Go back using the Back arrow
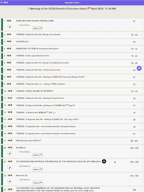Screen dimensions: 144x192 tap(4, 2)
